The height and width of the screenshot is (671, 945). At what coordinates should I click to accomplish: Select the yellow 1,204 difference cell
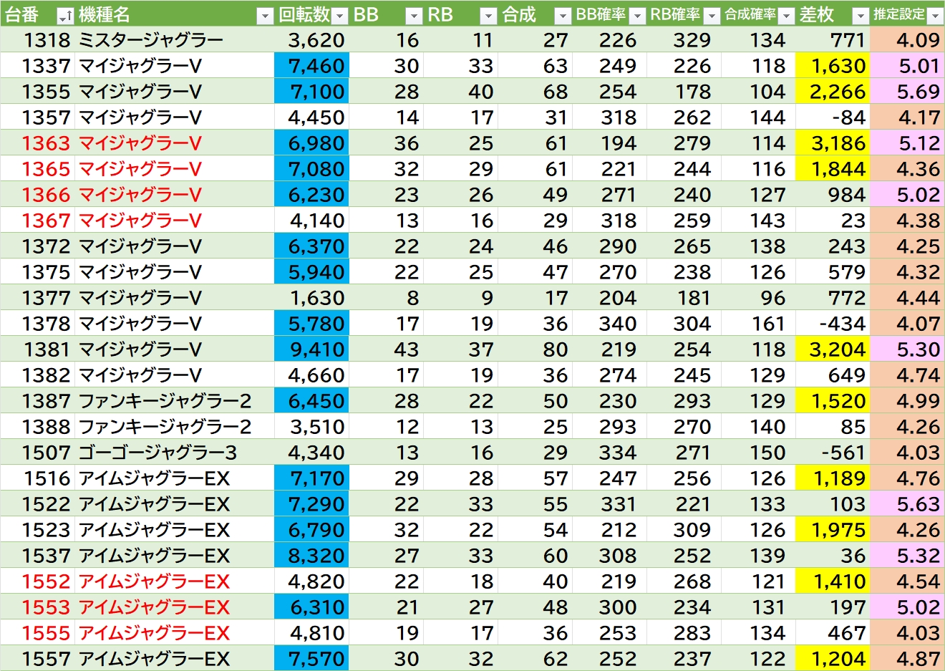pyautogui.click(x=833, y=659)
